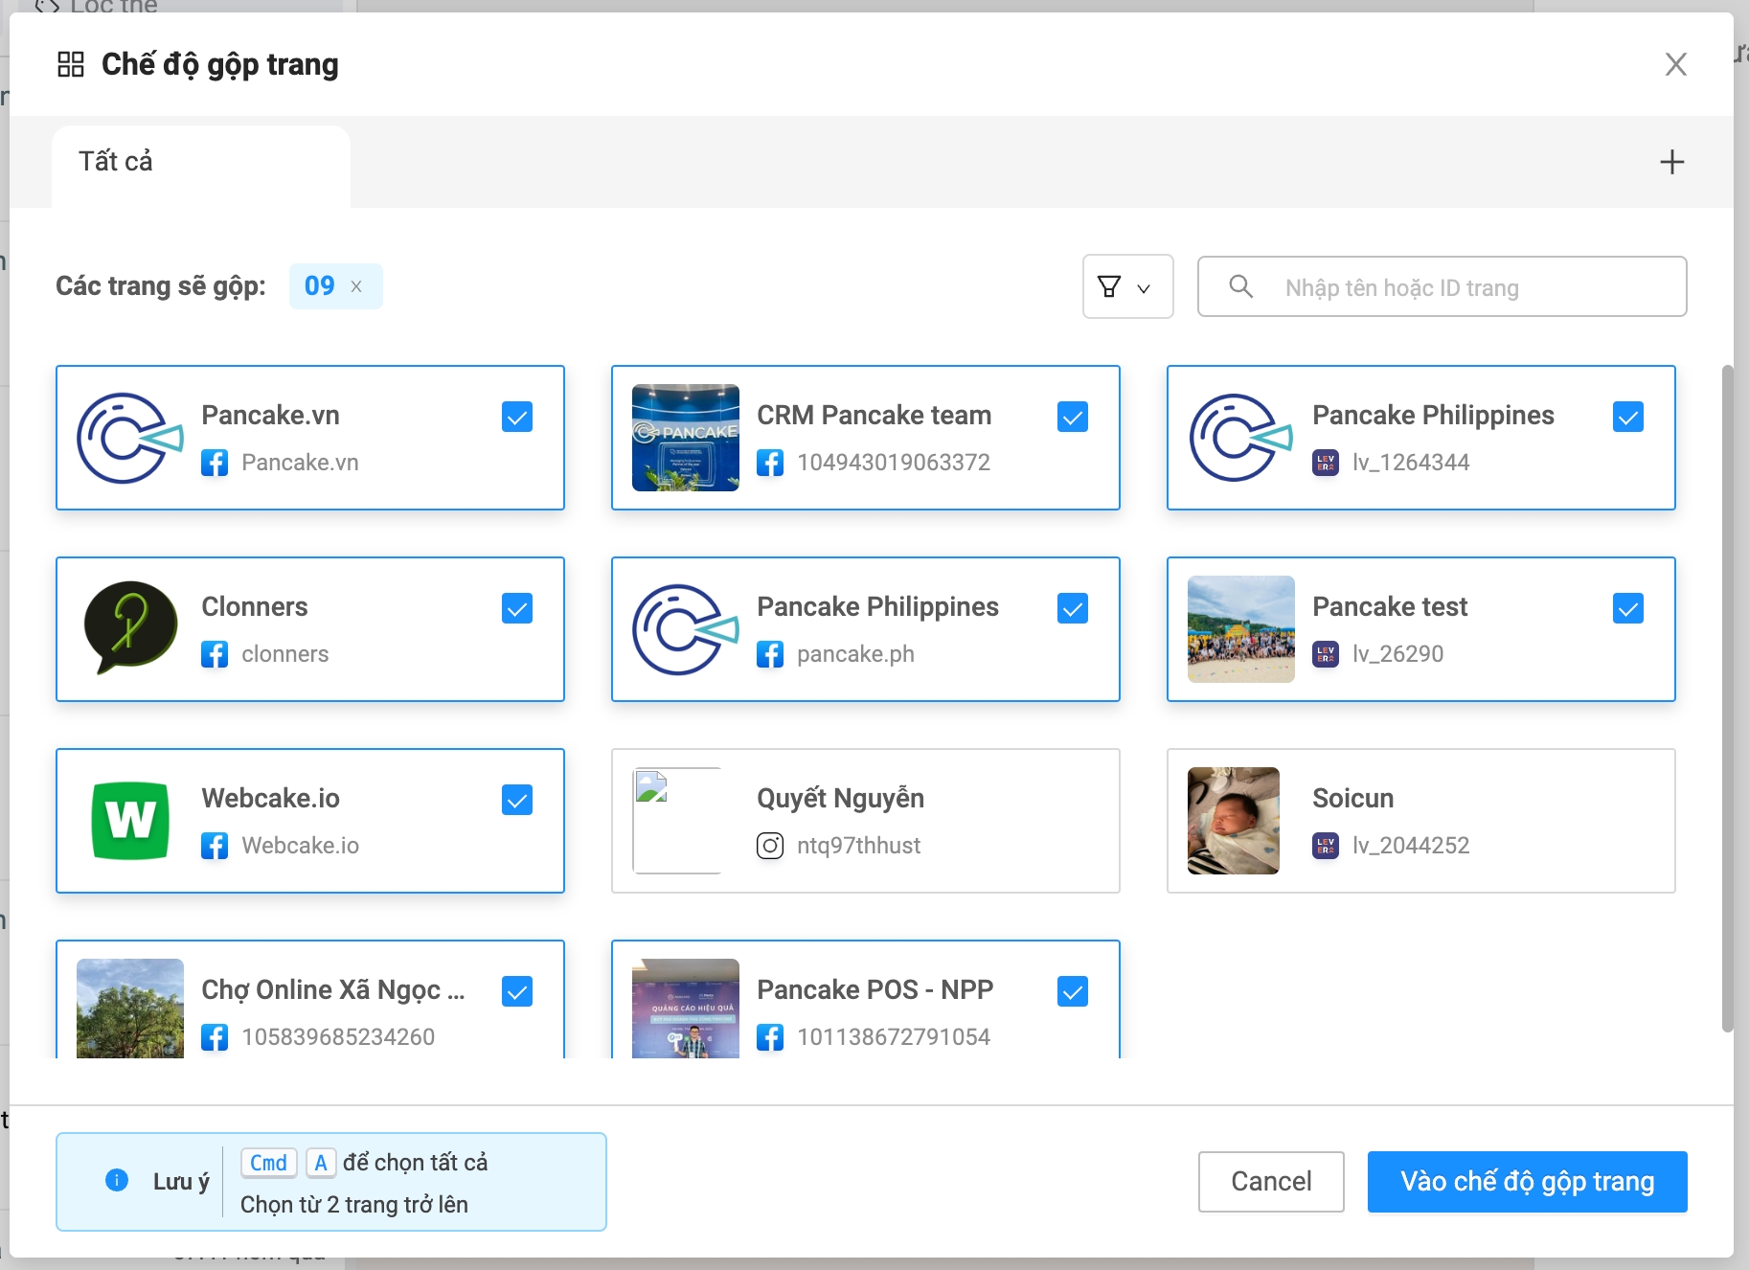Image resolution: width=1749 pixels, height=1270 pixels.
Task: Click the vertical scrollbar of page list
Action: point(1727,699)
